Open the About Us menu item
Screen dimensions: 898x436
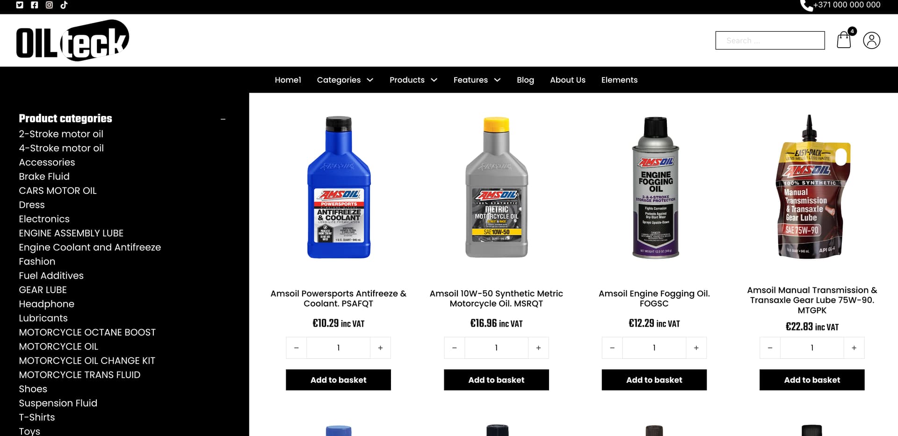(x=567, y=80)
